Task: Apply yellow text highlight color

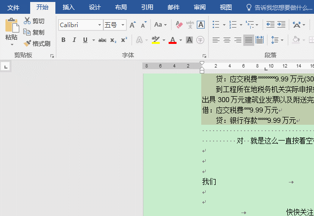Action: [156, 40]
